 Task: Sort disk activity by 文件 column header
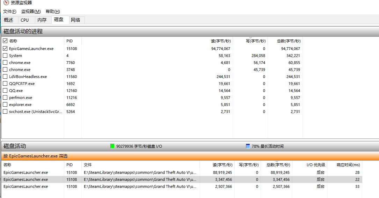pos(140,165)
